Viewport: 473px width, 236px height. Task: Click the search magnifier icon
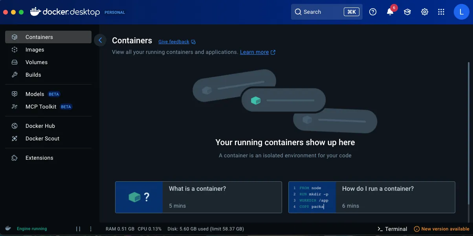point(298,12)
